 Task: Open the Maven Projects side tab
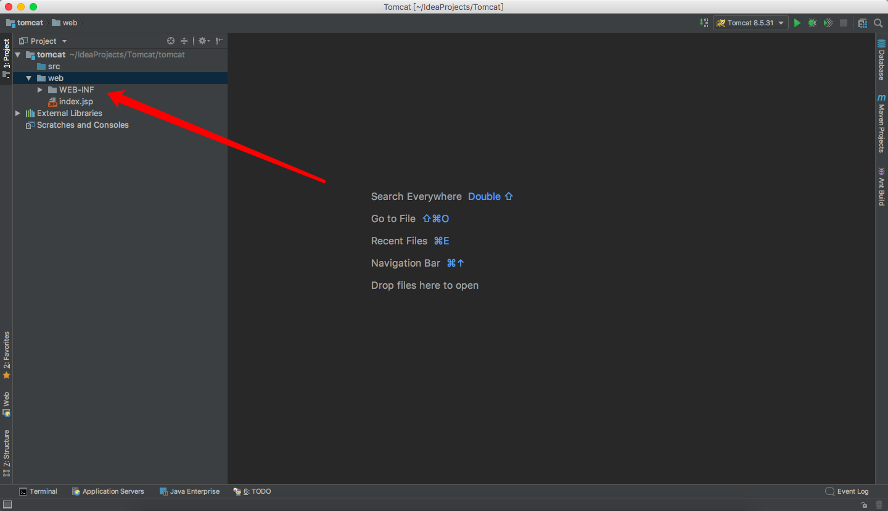pos(881,123)
